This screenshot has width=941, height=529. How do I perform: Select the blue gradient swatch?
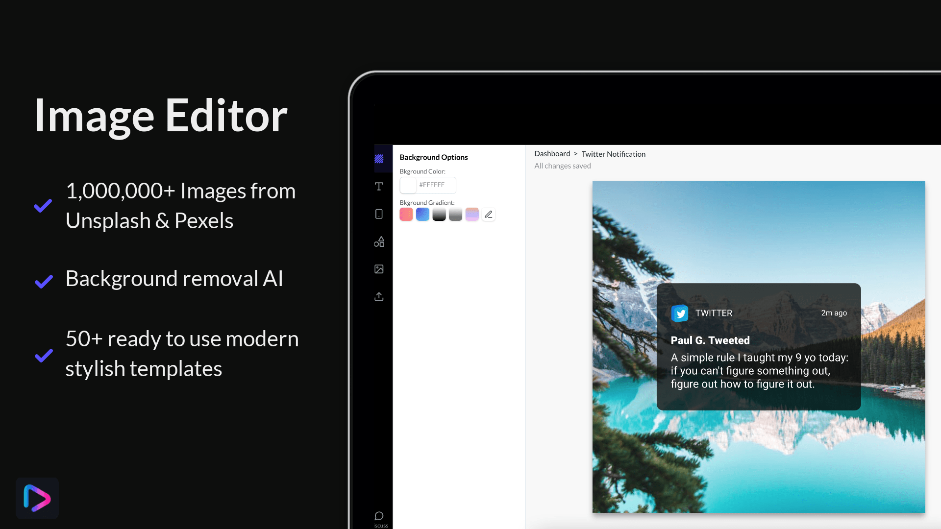click(422, 215)
